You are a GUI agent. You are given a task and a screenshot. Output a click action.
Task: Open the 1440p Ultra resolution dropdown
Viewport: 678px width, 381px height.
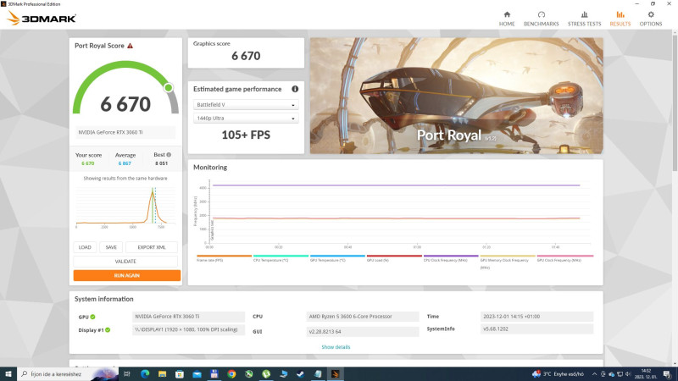pyautogui.click(x=246, y=118)
